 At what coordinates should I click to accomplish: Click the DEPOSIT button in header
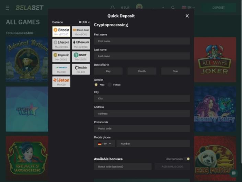[x=219, y=8]
